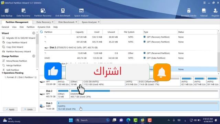220x124 pixels.
Task: Start the Disk Benchmark tool
Action: point(63,12)
